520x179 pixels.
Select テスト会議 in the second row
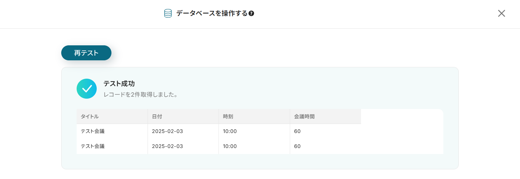(x=93, y=146)
